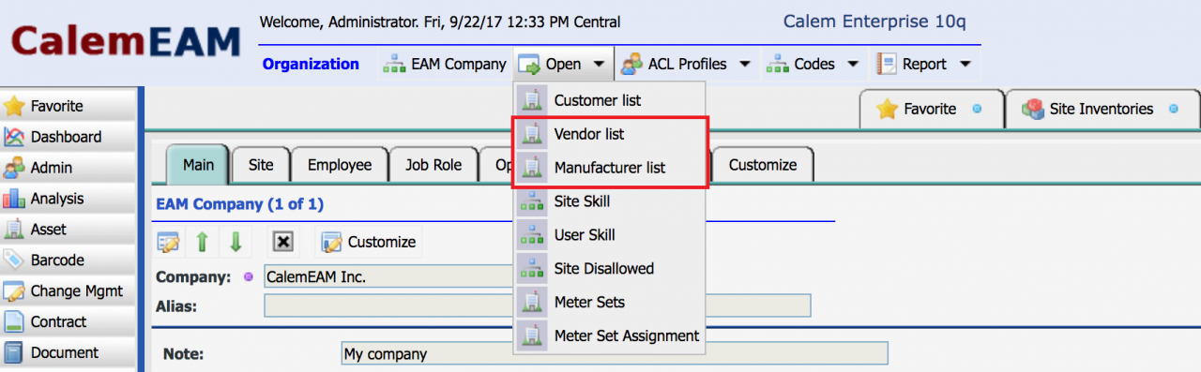
Task: Click the star icon beside Favorite in sidebar
Action: pos(14,106)
